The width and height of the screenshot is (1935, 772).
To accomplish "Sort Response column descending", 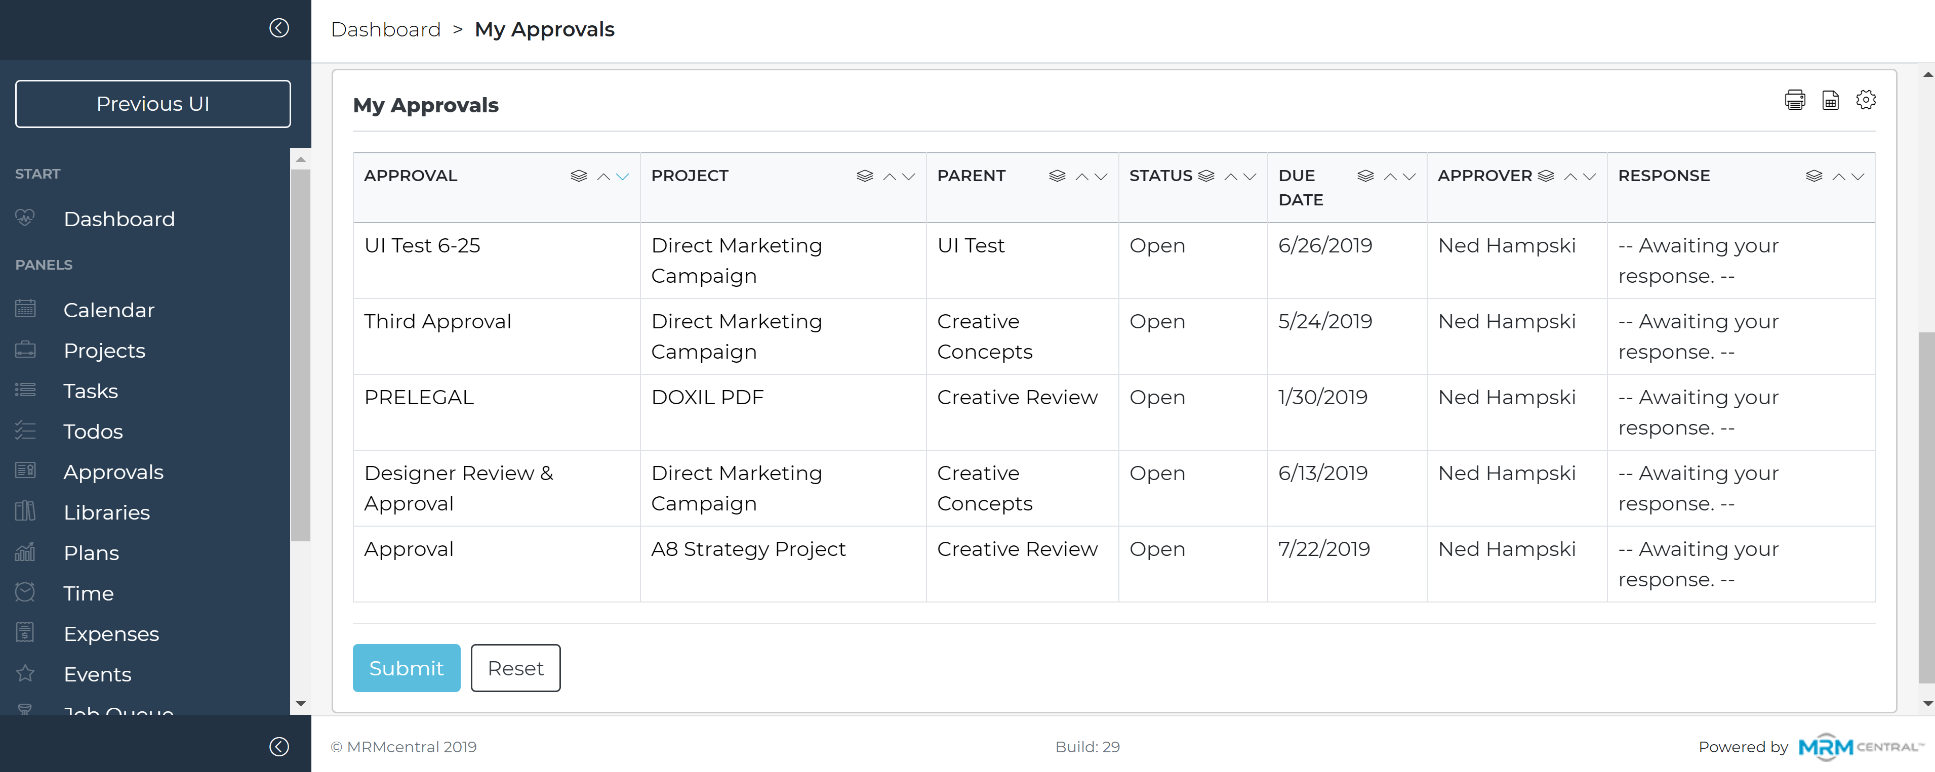I will [1858, 177].
